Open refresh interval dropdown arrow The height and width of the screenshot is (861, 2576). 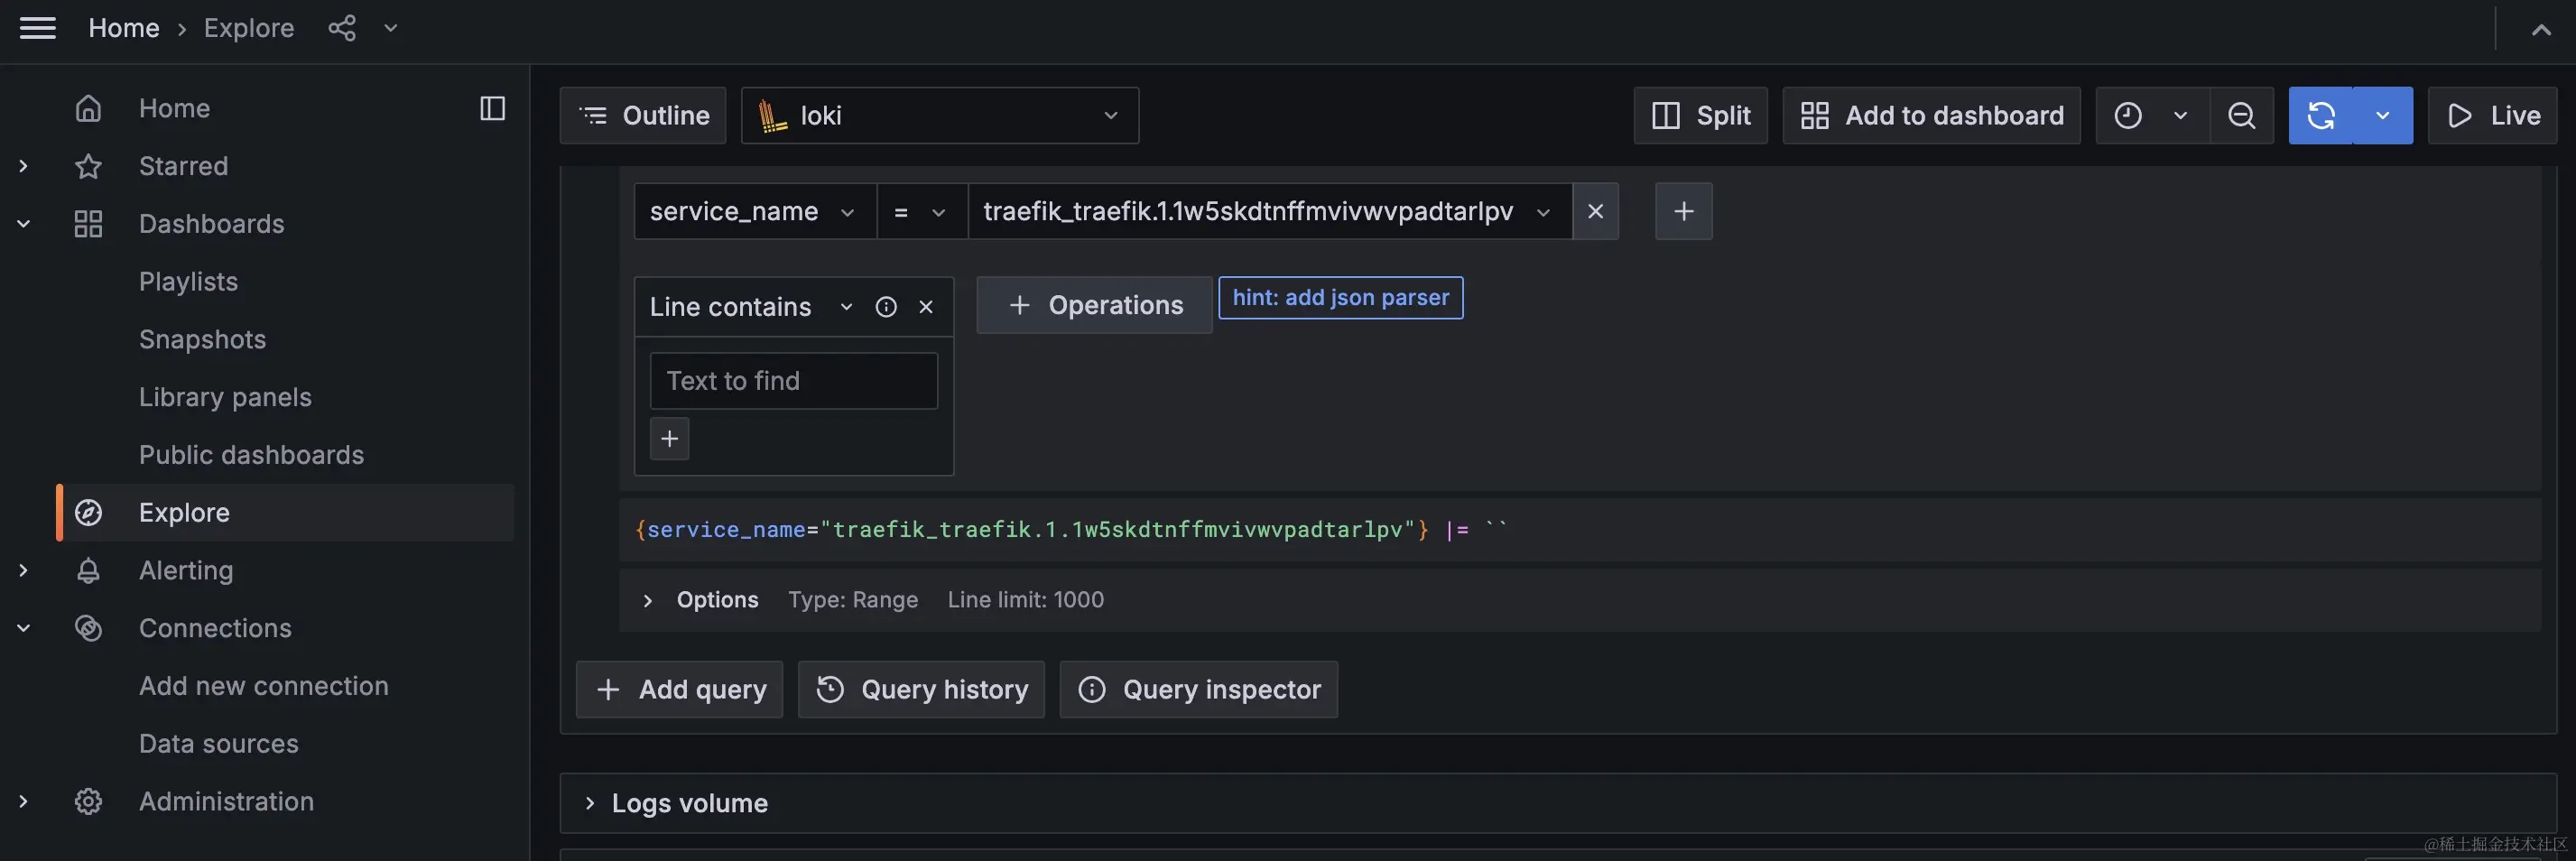click(2382, 116)
